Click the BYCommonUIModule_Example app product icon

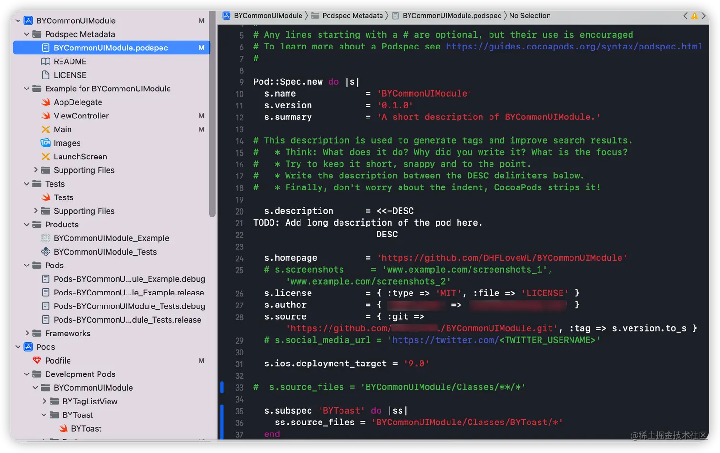click(46, 238)
